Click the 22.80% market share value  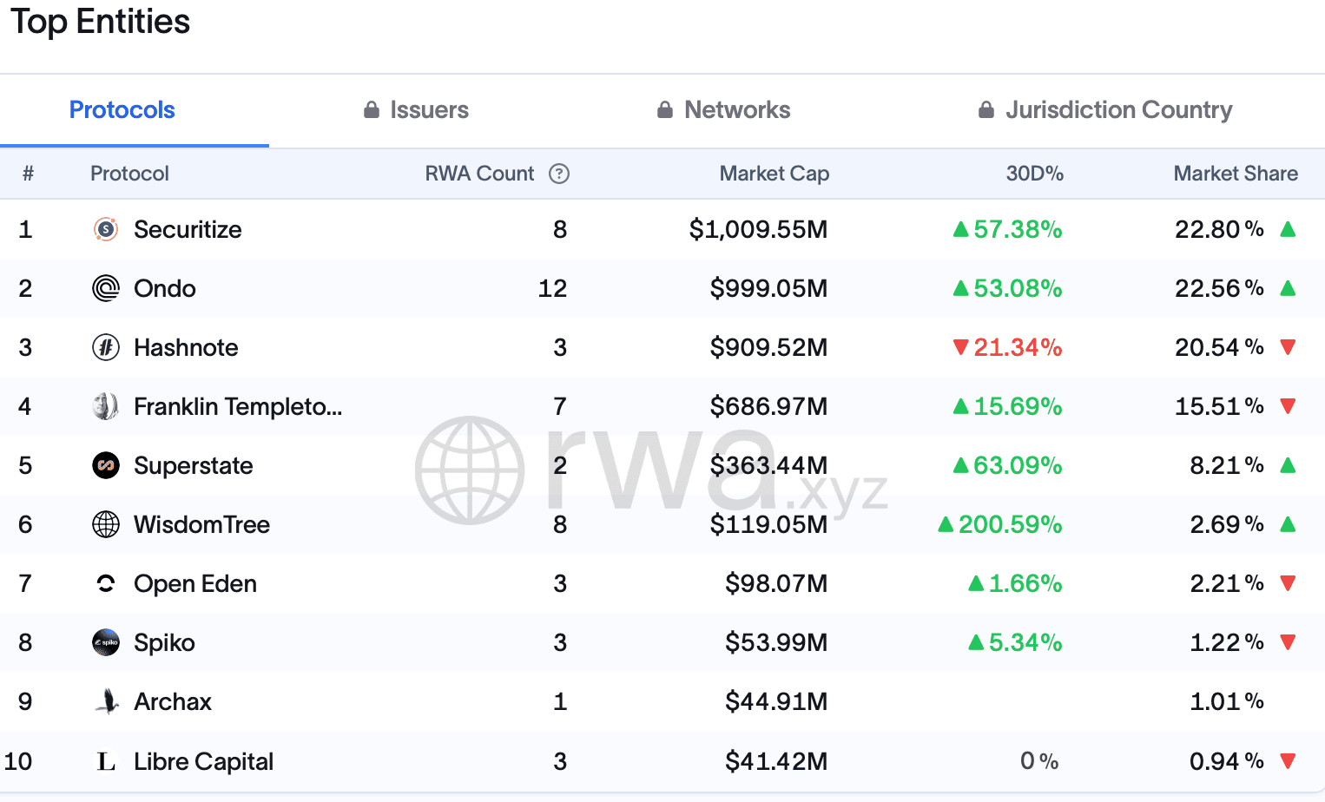tap(1219, 229)
